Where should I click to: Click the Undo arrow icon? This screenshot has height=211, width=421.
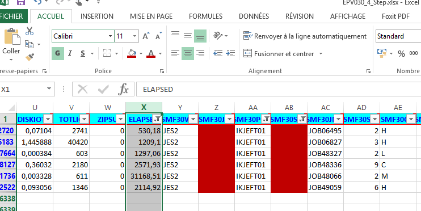(x=37, y=2)
